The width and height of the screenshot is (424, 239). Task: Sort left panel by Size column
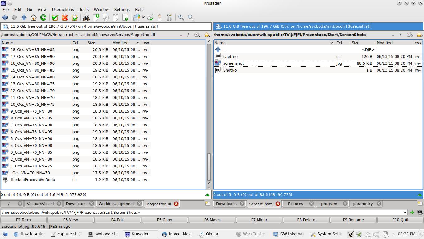98,43
